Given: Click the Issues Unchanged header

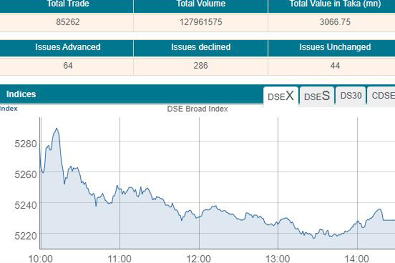Looking at the screenshot, I should [335, 47].
